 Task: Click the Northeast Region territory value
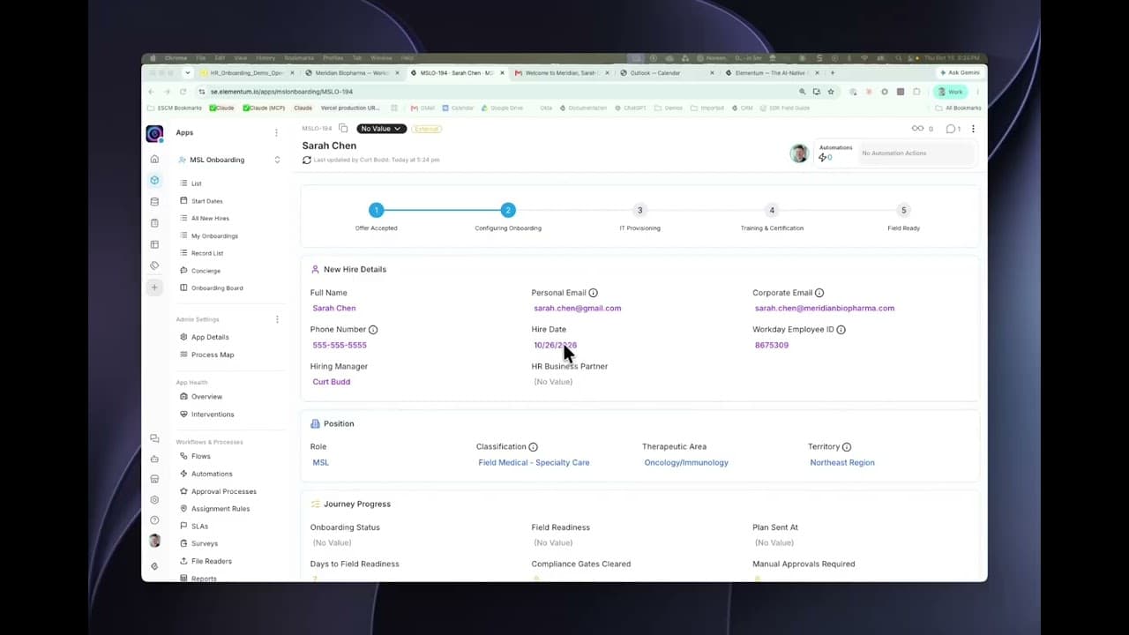click(x=842, y=463)
